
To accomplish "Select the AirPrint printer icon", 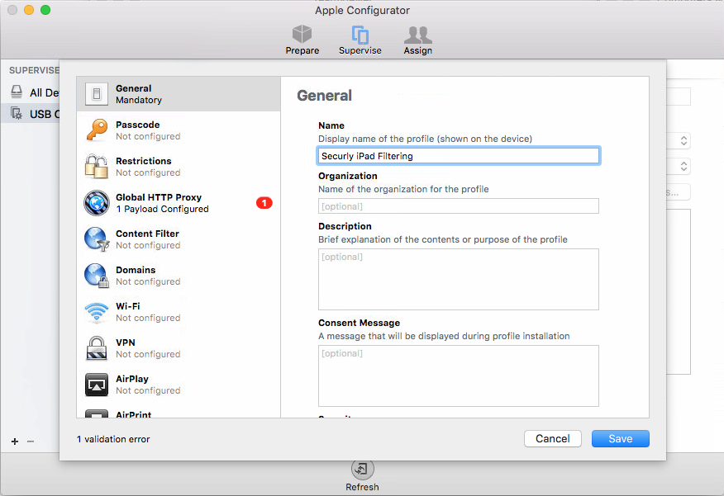I will (97, 413).
